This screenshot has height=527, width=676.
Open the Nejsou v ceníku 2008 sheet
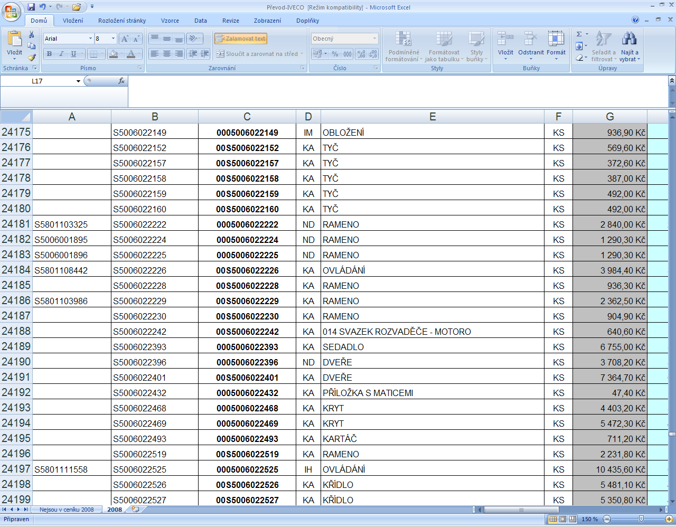67,510
